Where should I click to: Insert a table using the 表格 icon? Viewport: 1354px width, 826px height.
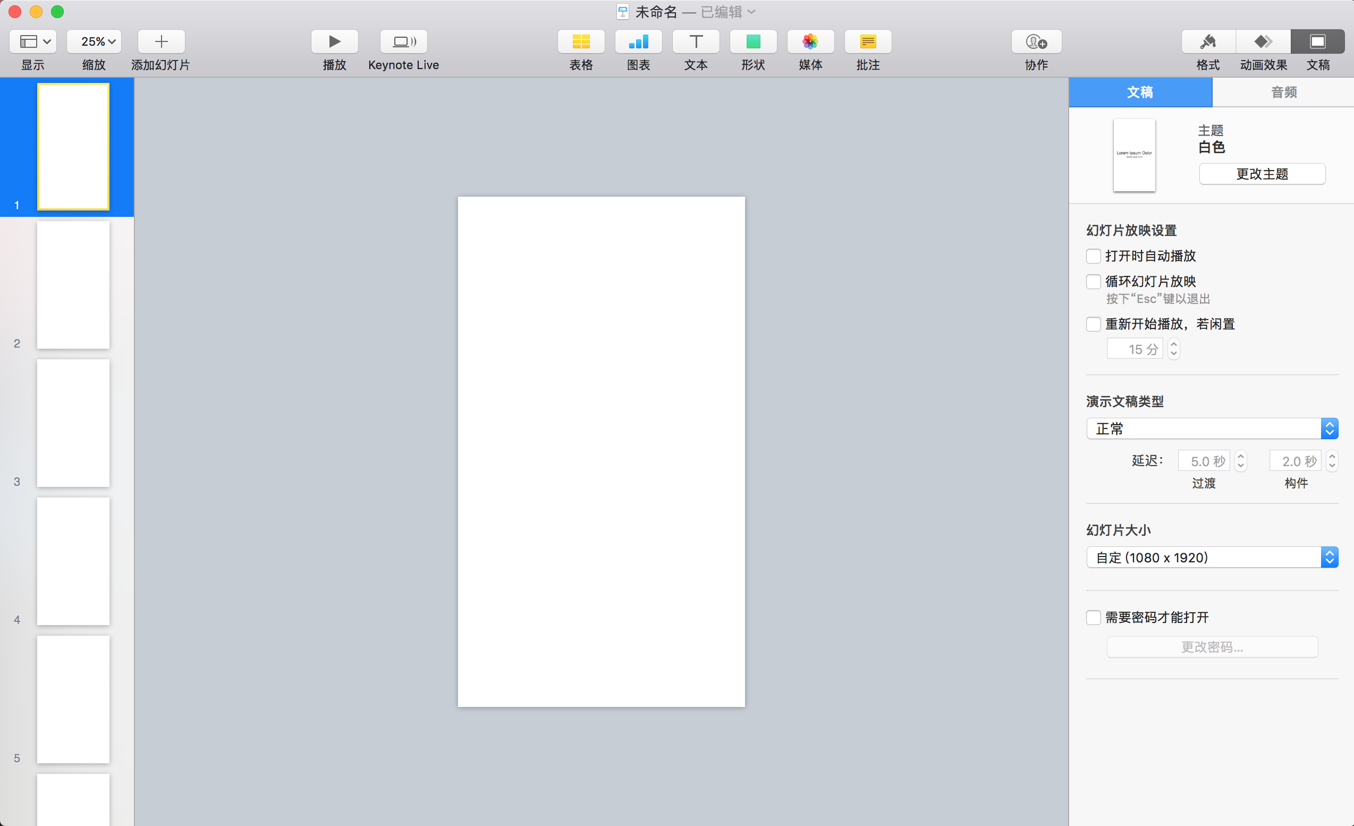(581, 41)
